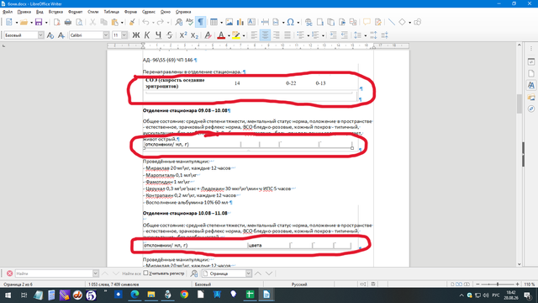Run the spelling check (Abc icon)

pos(189,23)
